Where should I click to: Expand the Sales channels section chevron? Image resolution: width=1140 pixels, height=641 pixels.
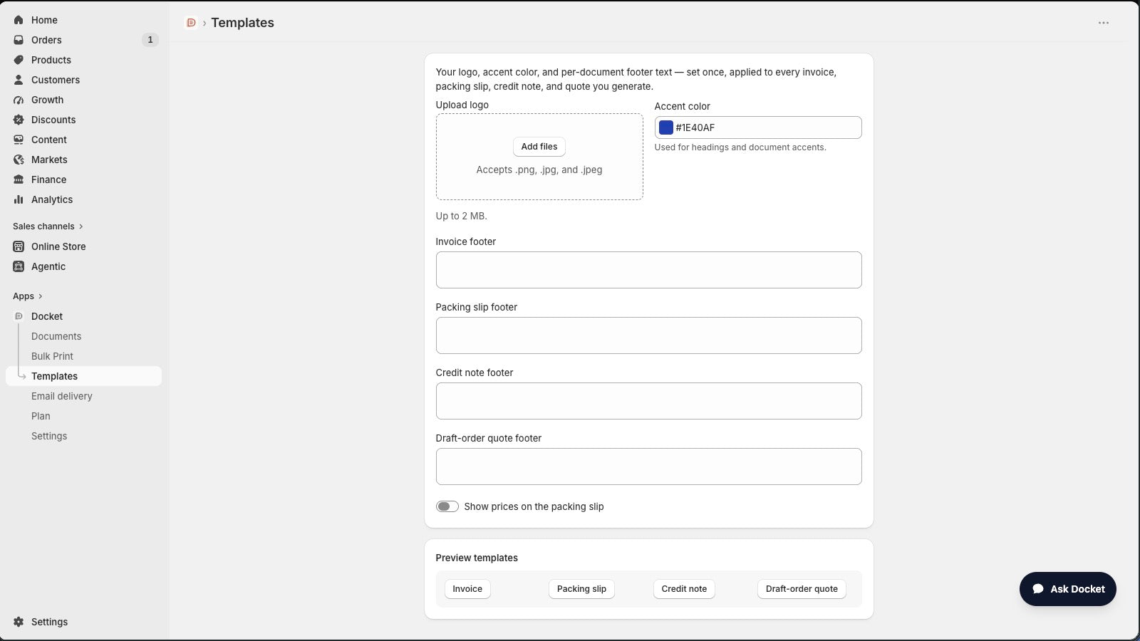click(x=81, y=226)
